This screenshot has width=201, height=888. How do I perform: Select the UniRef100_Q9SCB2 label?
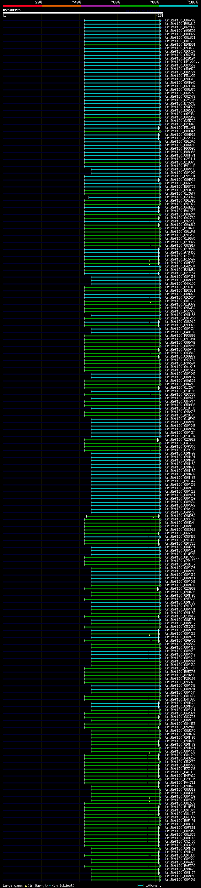180,519
